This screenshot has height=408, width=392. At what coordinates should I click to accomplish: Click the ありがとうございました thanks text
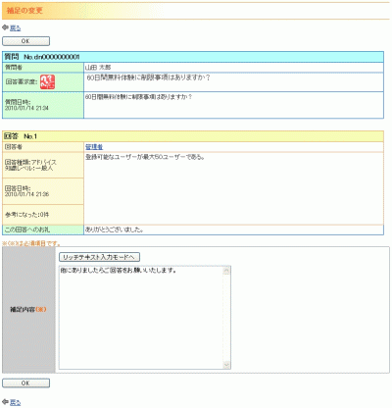click(x=115, y=229)
